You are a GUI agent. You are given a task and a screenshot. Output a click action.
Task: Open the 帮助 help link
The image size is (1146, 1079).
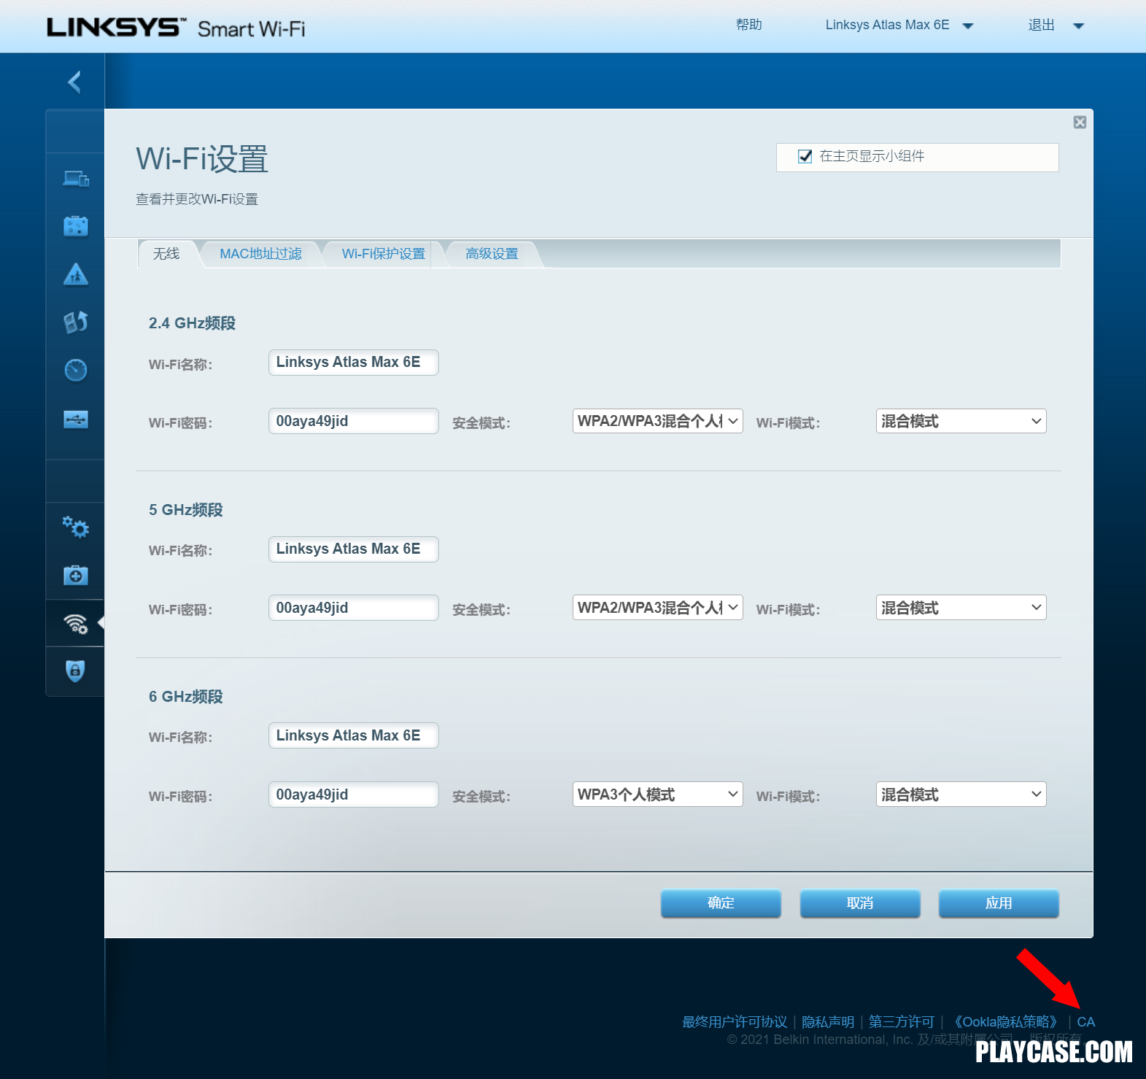tap(748, 25)
